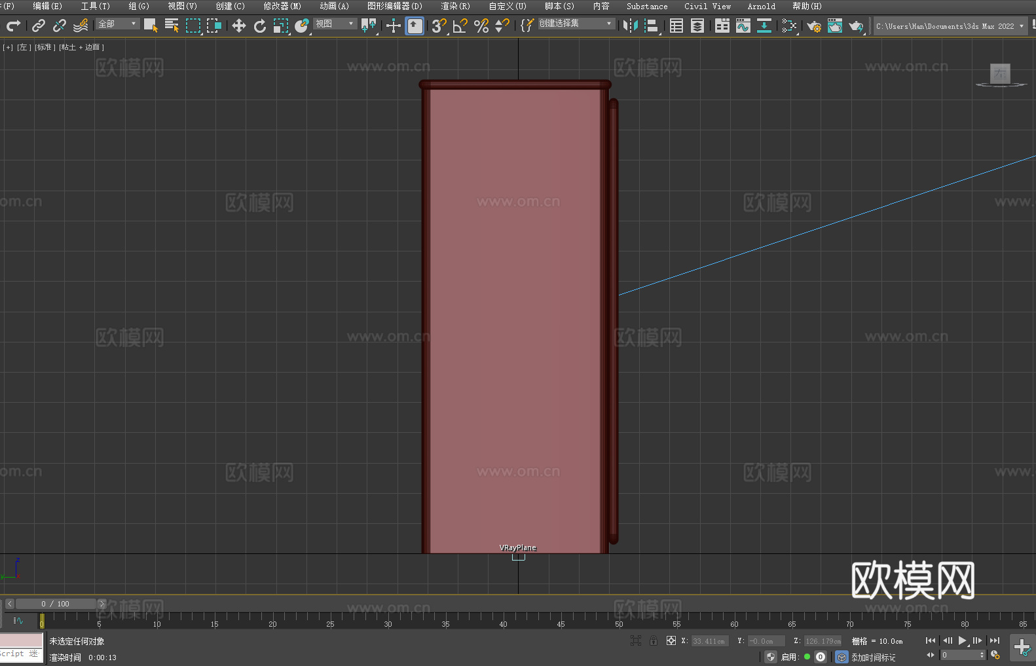The image size is (1036, 666).
Task: Play the animation
Action: (962, 640)
